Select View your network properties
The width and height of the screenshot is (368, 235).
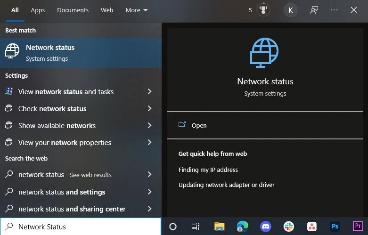pos(81,142)
